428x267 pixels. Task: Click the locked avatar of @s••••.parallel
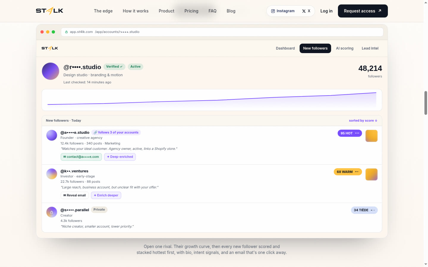click(x=52, y=212)
